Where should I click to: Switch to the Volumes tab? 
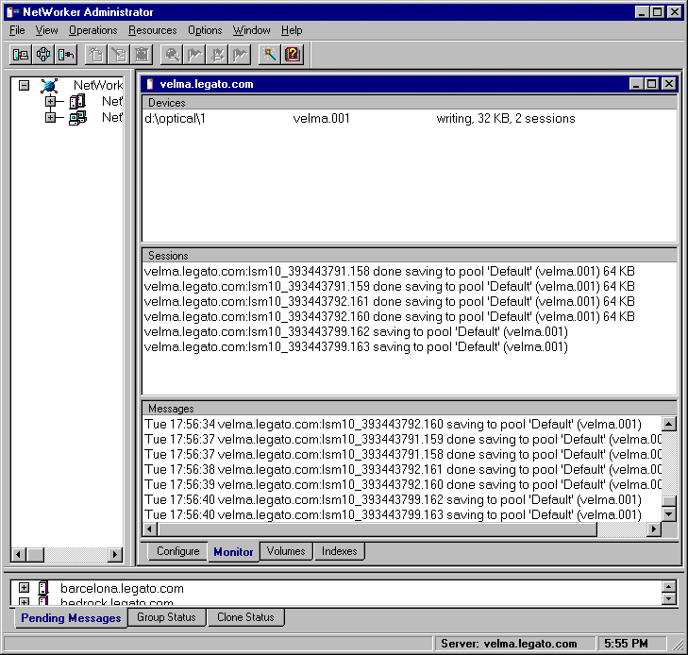[x=285, y=551]
